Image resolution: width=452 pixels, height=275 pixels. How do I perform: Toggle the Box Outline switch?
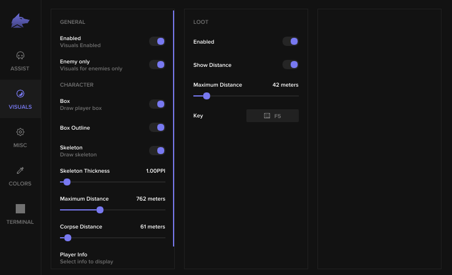tap(157, 127)
